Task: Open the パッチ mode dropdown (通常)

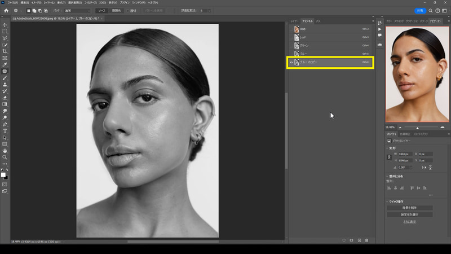Action: point(78,11)
